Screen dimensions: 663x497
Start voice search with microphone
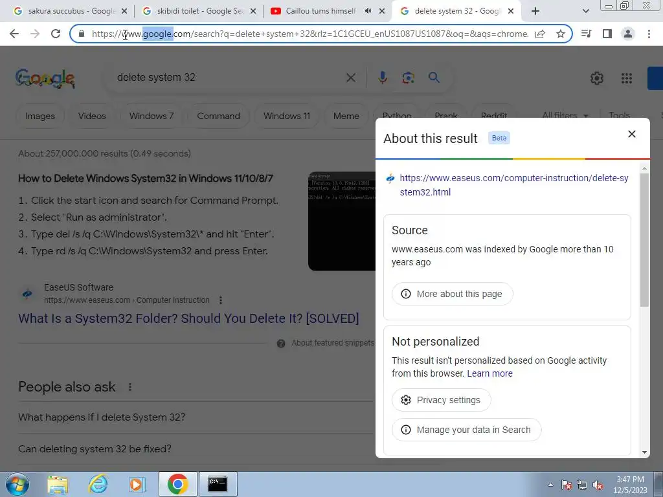382,78
